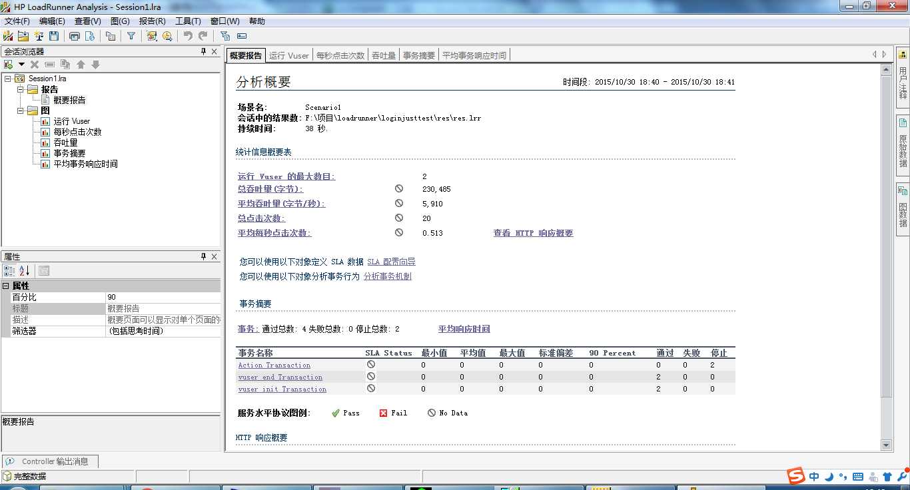910x490 pixels.
Task: Close the 会话浏览器 panel
Action: [x=215, y=51]
